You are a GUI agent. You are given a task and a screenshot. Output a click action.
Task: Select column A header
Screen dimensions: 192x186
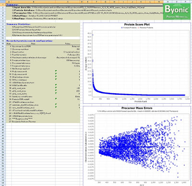click(x=9, y=2)
